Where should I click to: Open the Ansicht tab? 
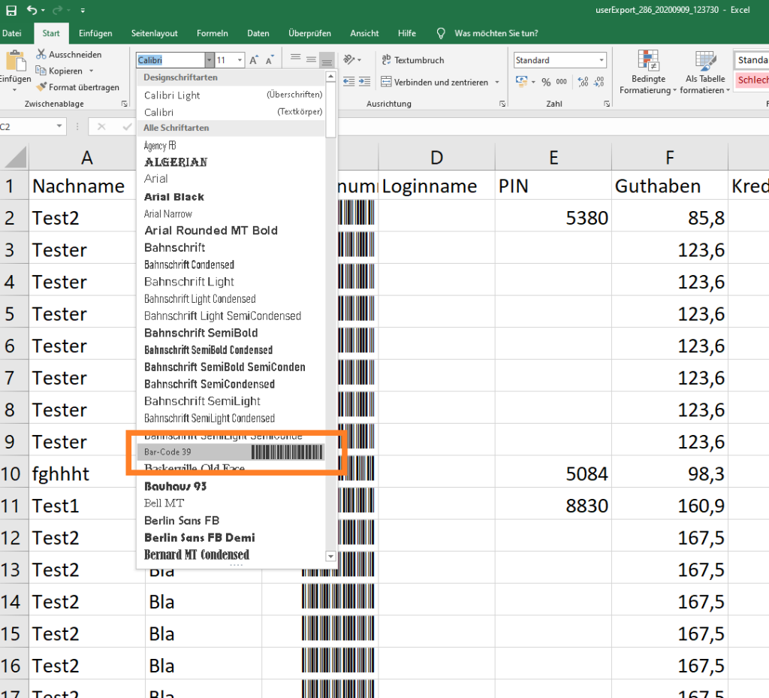click(x=364, y=33)
